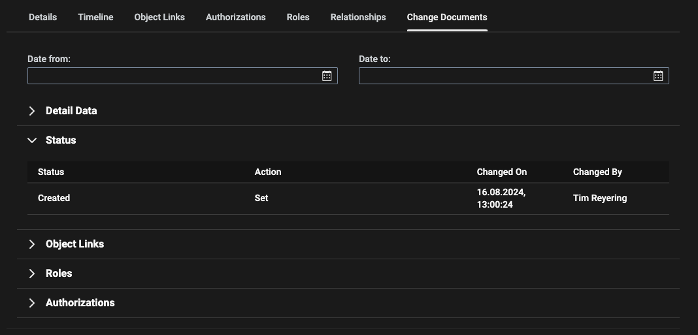The width and height of the screenshot is (698, 335).
Task: Click the Status column header in the table
Action: (51, 172)
